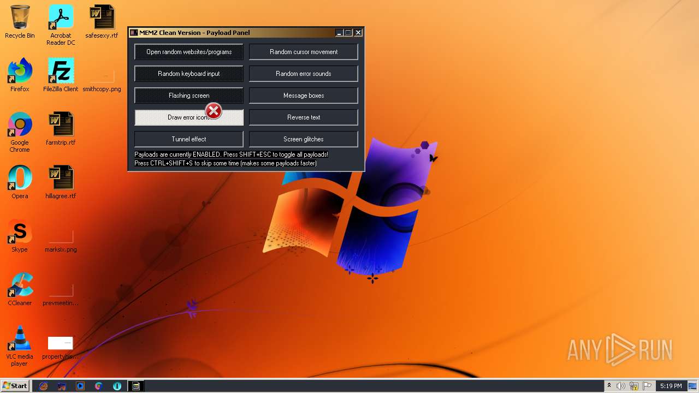Toggle the Random cursor movement payload
Viewport: 699px width, 393px height.
(304, 52)
